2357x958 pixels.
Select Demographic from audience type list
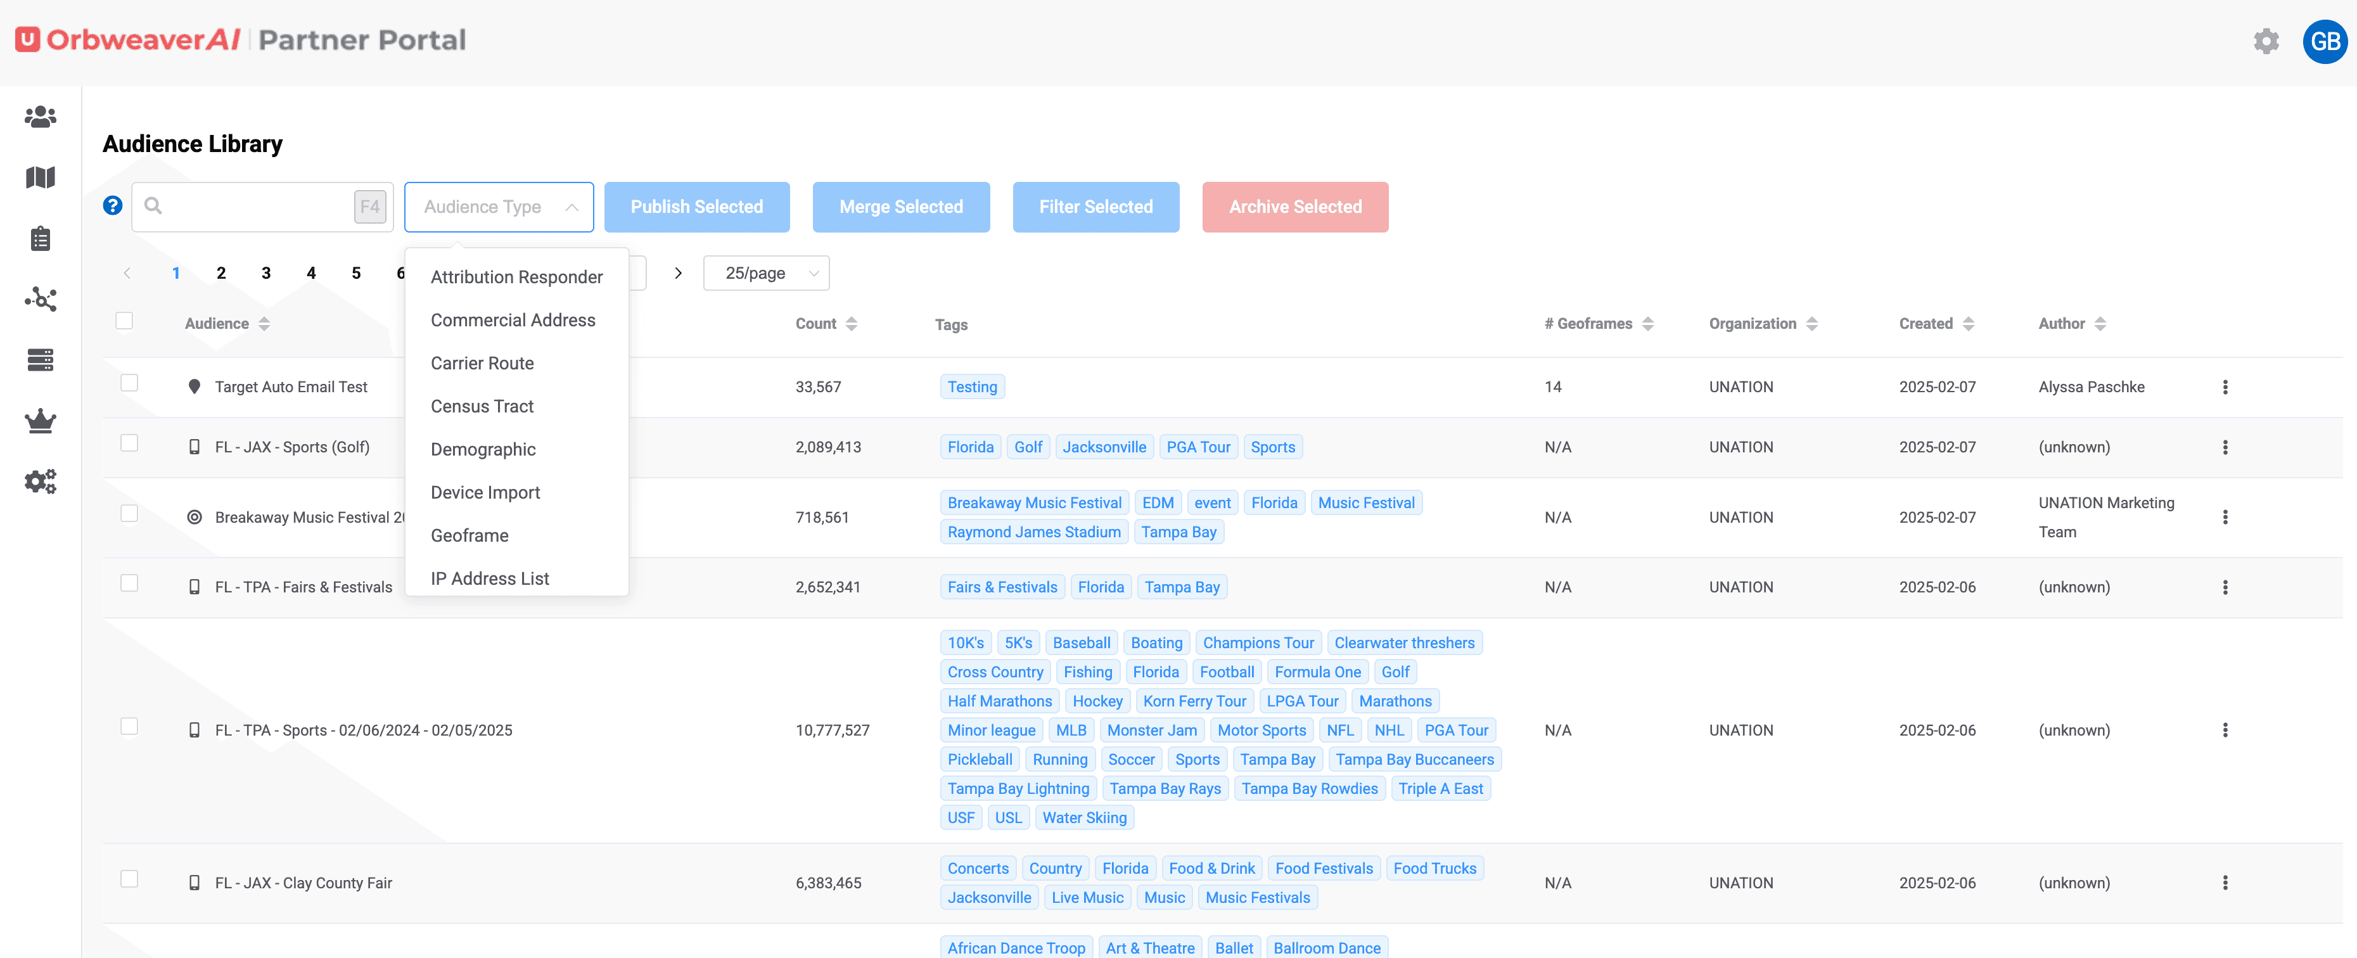click(483, 449)
